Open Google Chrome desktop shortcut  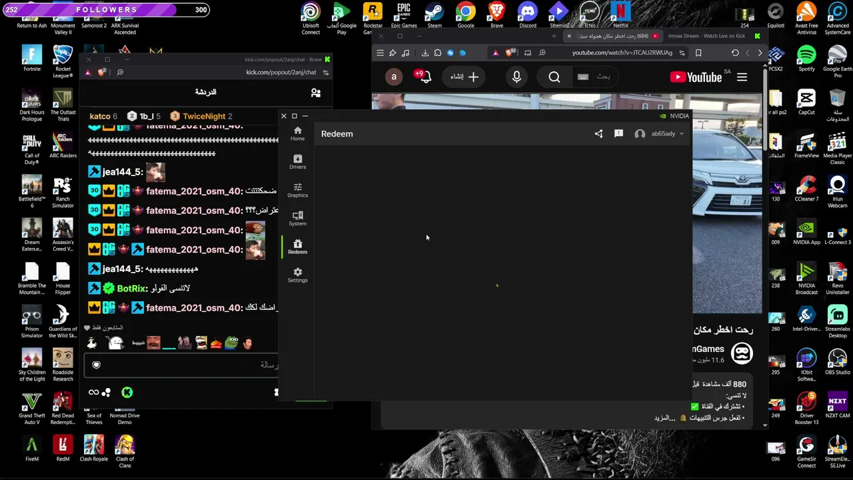point(466,16)
